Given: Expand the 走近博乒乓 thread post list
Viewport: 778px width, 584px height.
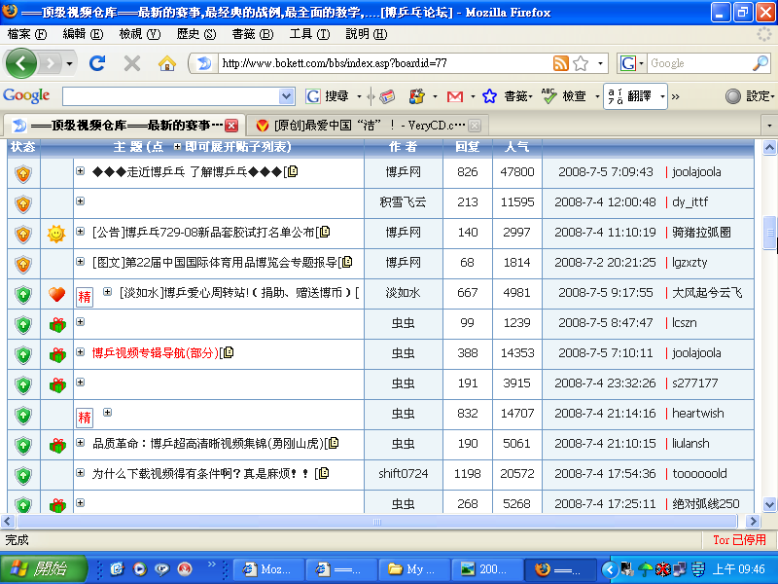Looking at the screenshot, I should pos(81,171).
